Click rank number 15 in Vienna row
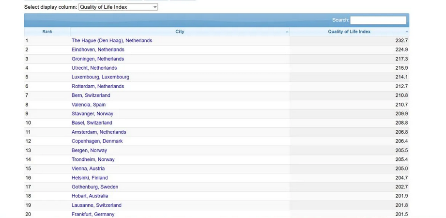The height and width of the screenshot is (218, 446). 28,169
